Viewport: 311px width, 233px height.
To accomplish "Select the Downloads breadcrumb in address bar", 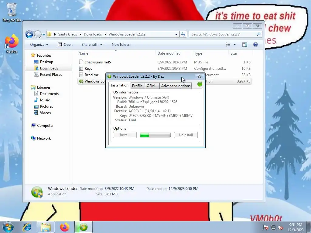I will [x=93, y=34].
